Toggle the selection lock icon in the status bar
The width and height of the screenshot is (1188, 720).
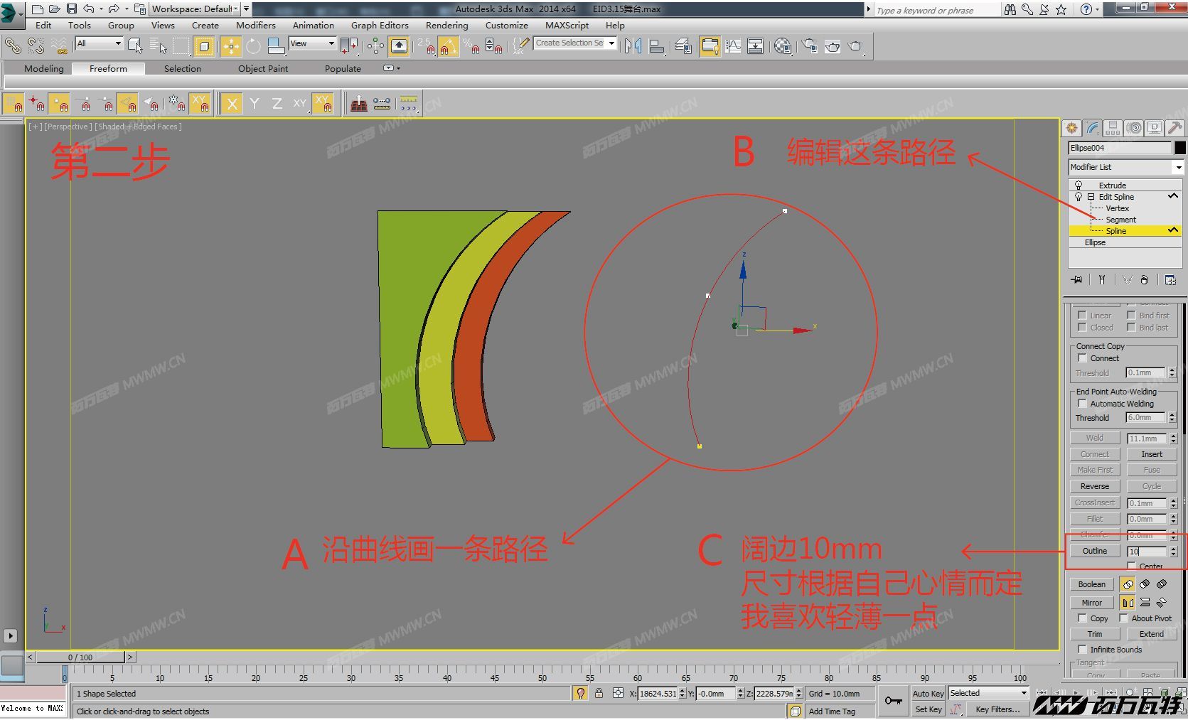point(599,693)
